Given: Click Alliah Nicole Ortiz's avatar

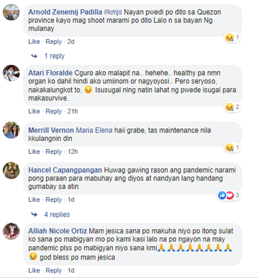Looking at the screenshot, I should [x=11, y=231].
